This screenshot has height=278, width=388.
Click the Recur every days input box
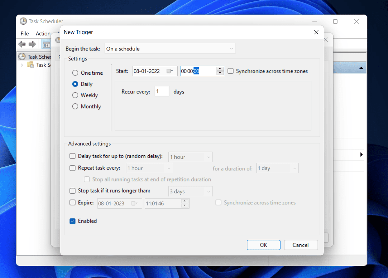pos(162,92)
